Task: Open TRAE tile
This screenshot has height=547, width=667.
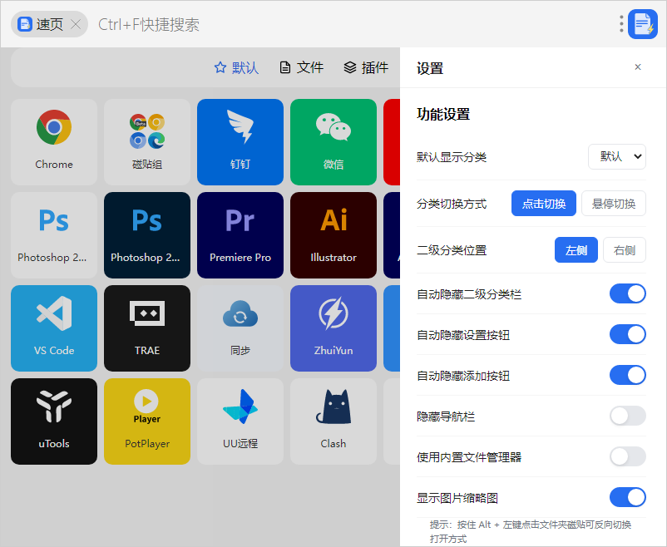Action: click(147, 328)
